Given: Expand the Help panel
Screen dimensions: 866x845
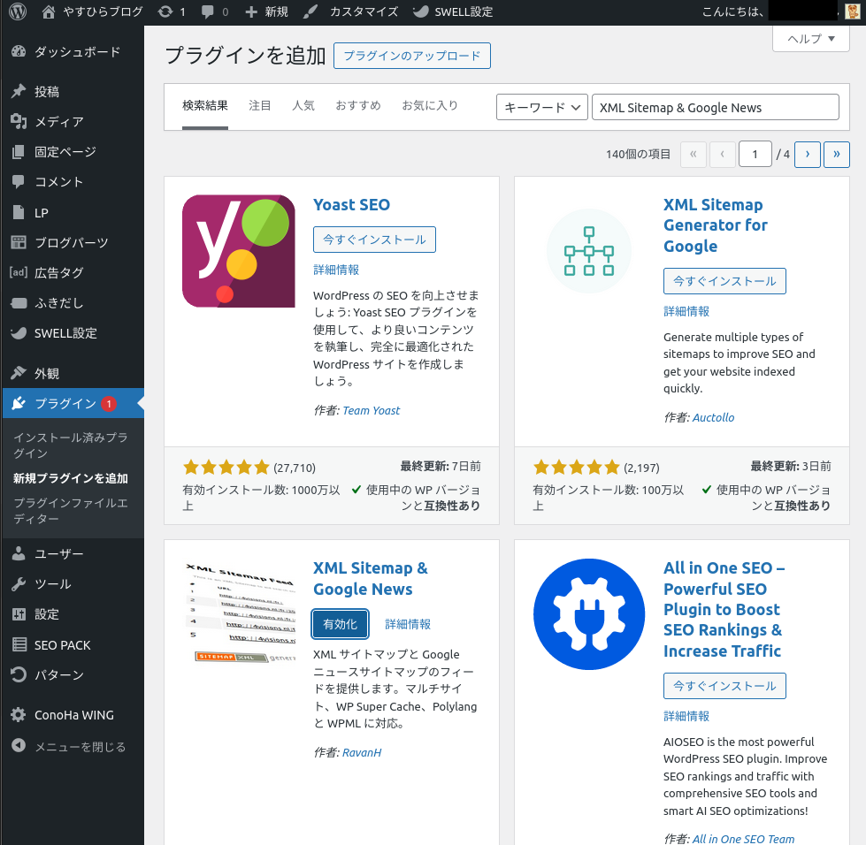Looking at the screenshot, I should [x=810, y=39].
